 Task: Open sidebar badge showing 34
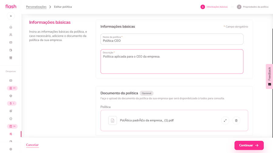12,126
